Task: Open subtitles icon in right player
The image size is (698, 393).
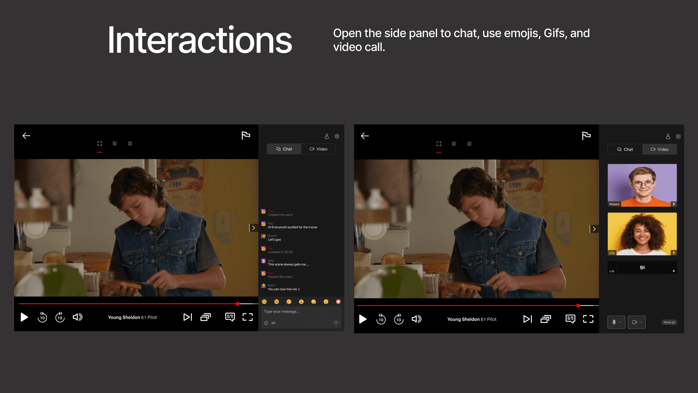Action: (570, 319)
